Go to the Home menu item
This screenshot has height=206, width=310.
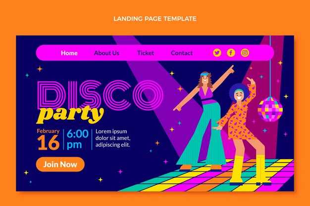point(69,53)
